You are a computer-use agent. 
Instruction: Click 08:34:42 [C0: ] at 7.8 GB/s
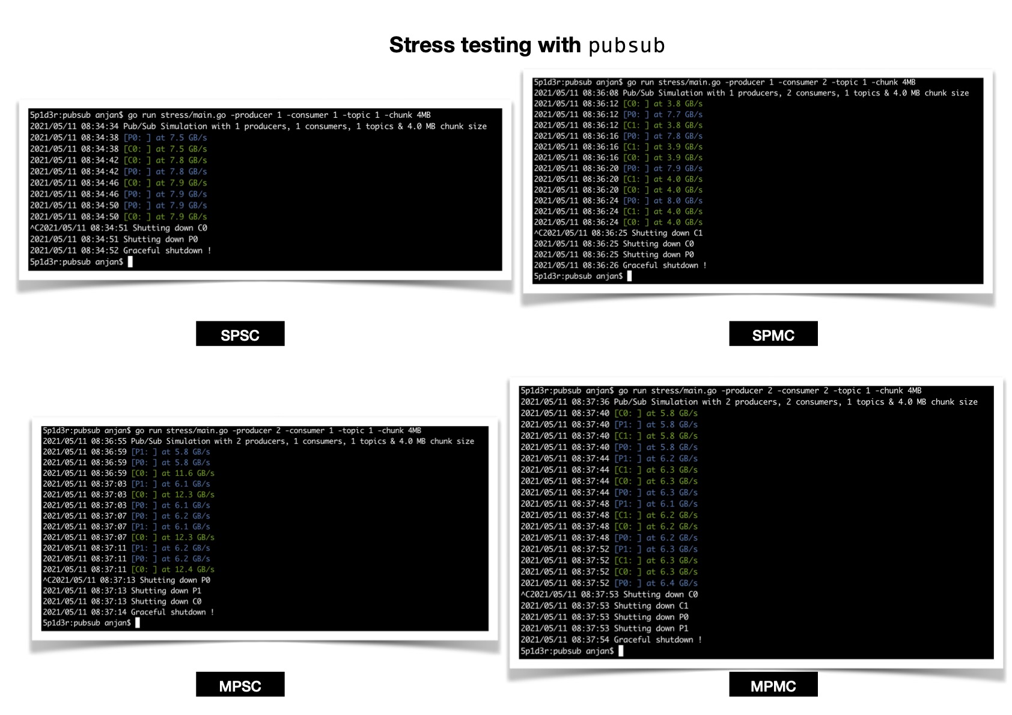[118, 160]
